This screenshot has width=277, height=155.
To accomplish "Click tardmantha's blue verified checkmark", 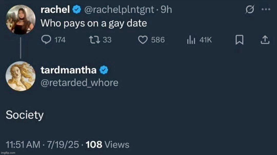I will (x=104, y=70).
